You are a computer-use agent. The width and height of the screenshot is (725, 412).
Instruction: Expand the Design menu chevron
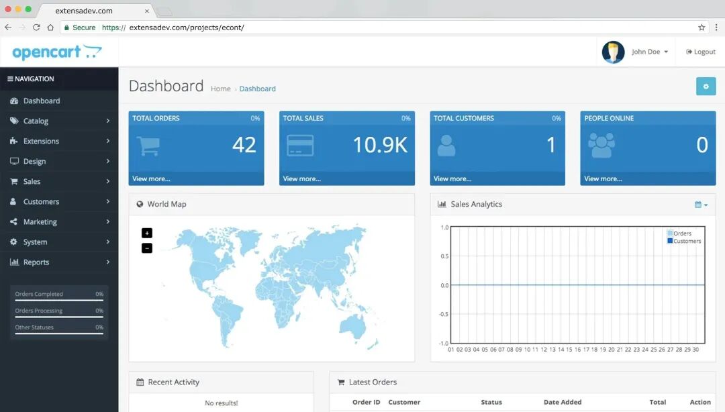tap(107, 161)
